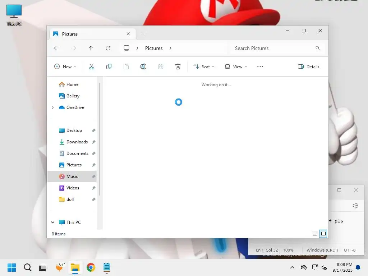Open the View dropdown
The width and height of the screenshot is (368, 276).
click(236, 66)
